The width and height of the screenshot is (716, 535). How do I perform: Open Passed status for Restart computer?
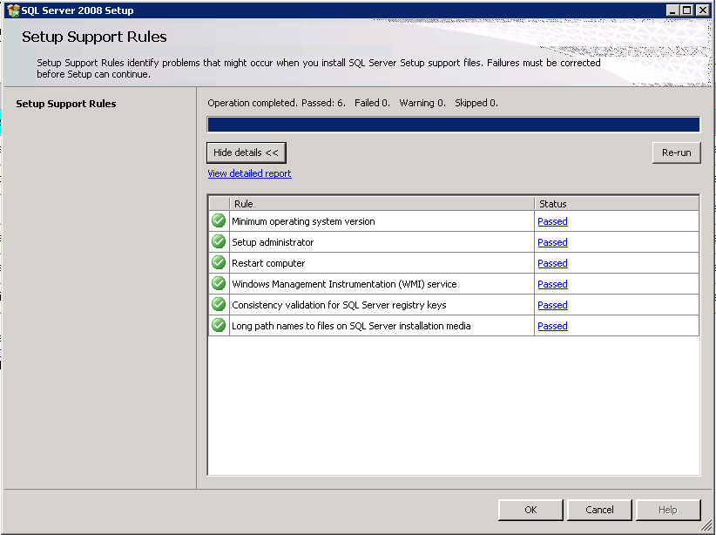click(x=552, y=264)
